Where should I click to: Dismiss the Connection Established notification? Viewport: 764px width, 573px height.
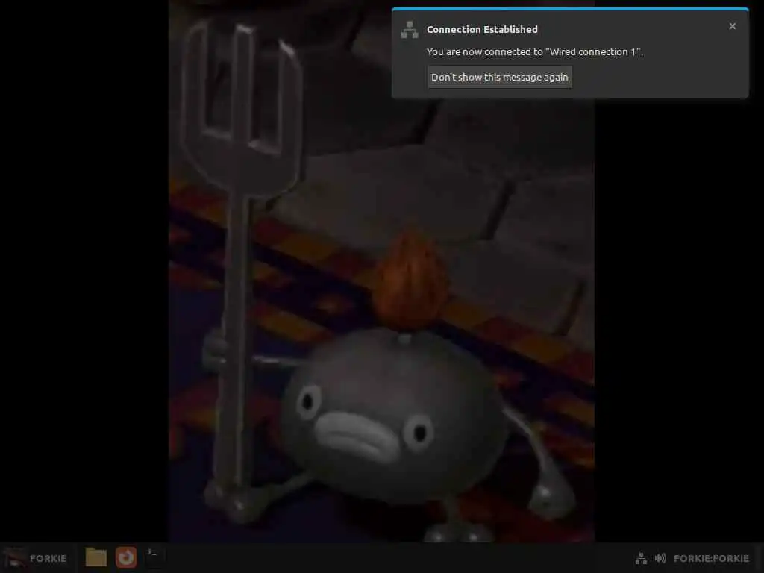[x=733, y=26]
